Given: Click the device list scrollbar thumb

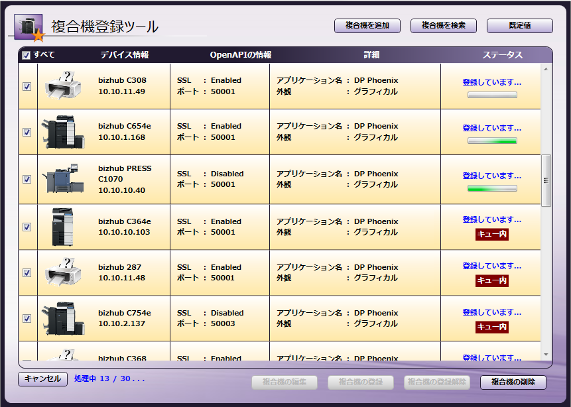Looking at the screenshot, I should tap(546, 180).
